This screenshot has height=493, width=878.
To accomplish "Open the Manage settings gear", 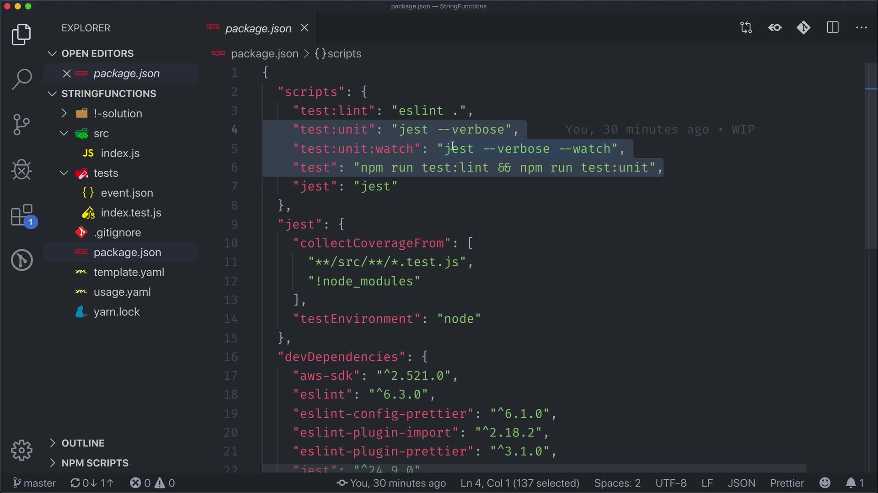I will pyautogui.click(x=21, y=451).
